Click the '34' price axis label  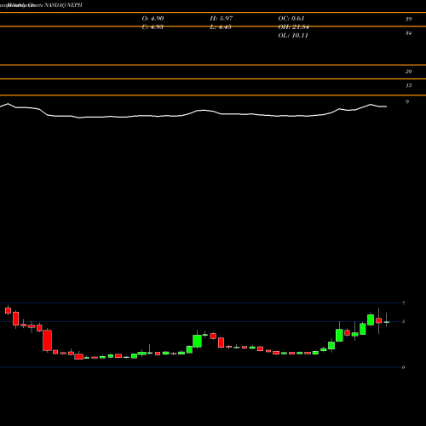coord(408,33)
